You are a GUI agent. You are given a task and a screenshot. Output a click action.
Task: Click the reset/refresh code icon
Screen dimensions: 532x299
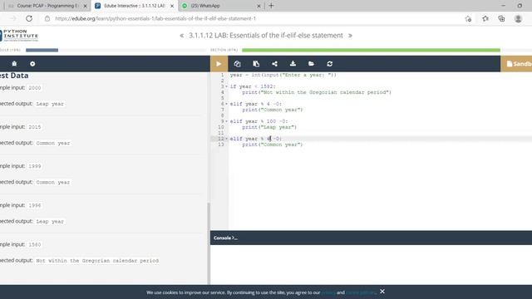coord(329,64)
